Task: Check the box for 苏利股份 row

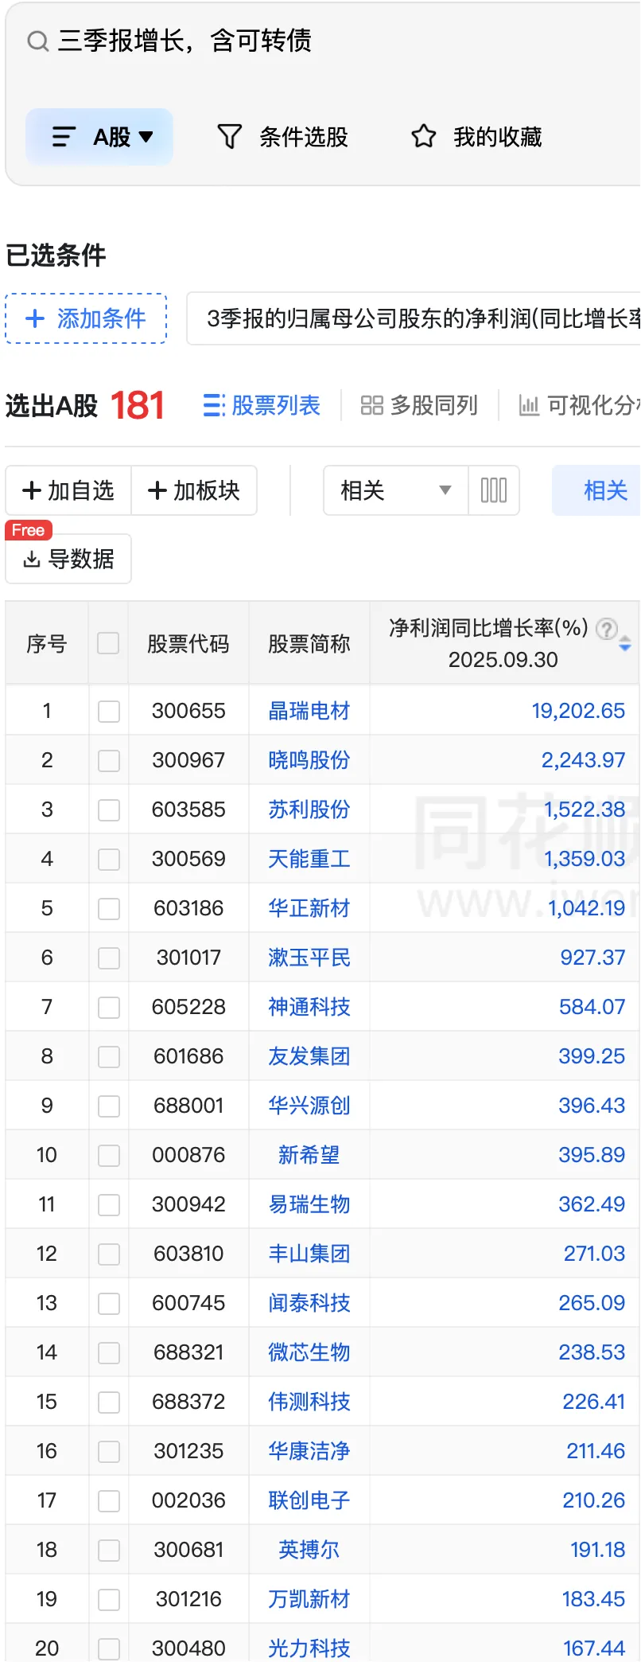Action: click(108, 810)
